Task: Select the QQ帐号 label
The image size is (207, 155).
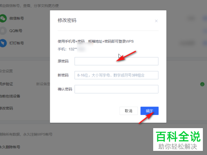Action: (x=16, y=31)
